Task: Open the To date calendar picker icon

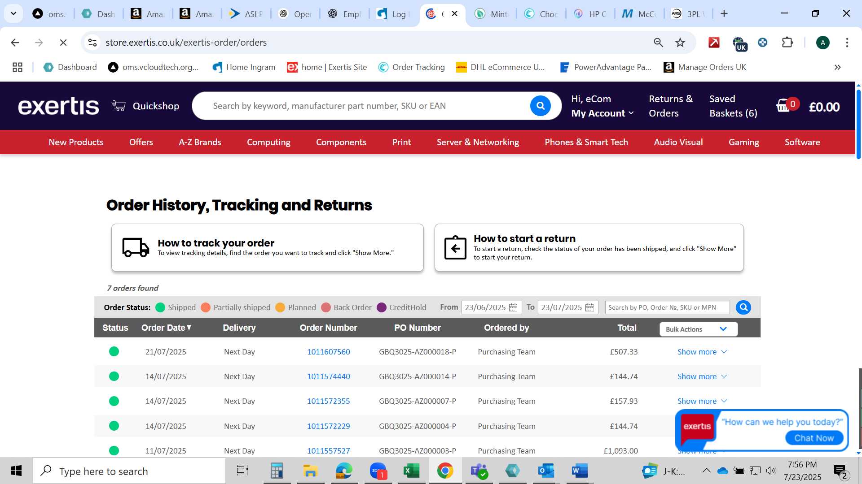Action: tap(589, 307)
